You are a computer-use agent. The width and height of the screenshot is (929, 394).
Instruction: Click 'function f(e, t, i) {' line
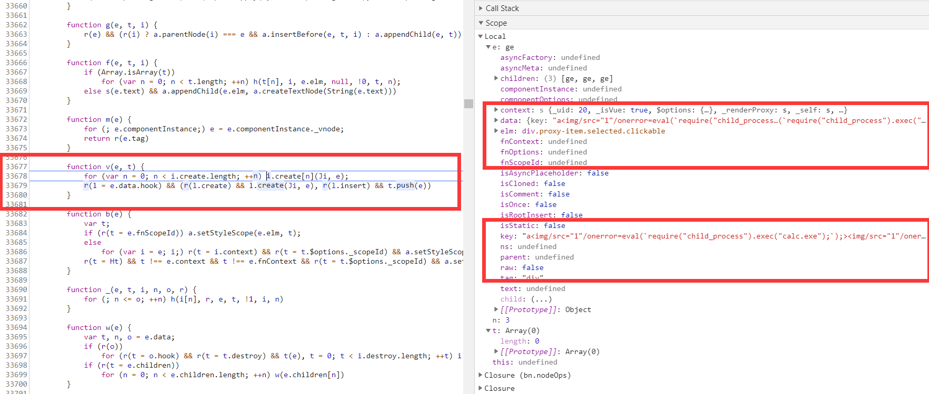(x=112, y=63)
